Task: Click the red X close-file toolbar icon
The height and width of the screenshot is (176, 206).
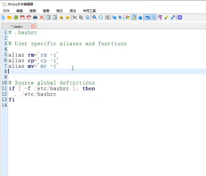Action: point(42,18)
